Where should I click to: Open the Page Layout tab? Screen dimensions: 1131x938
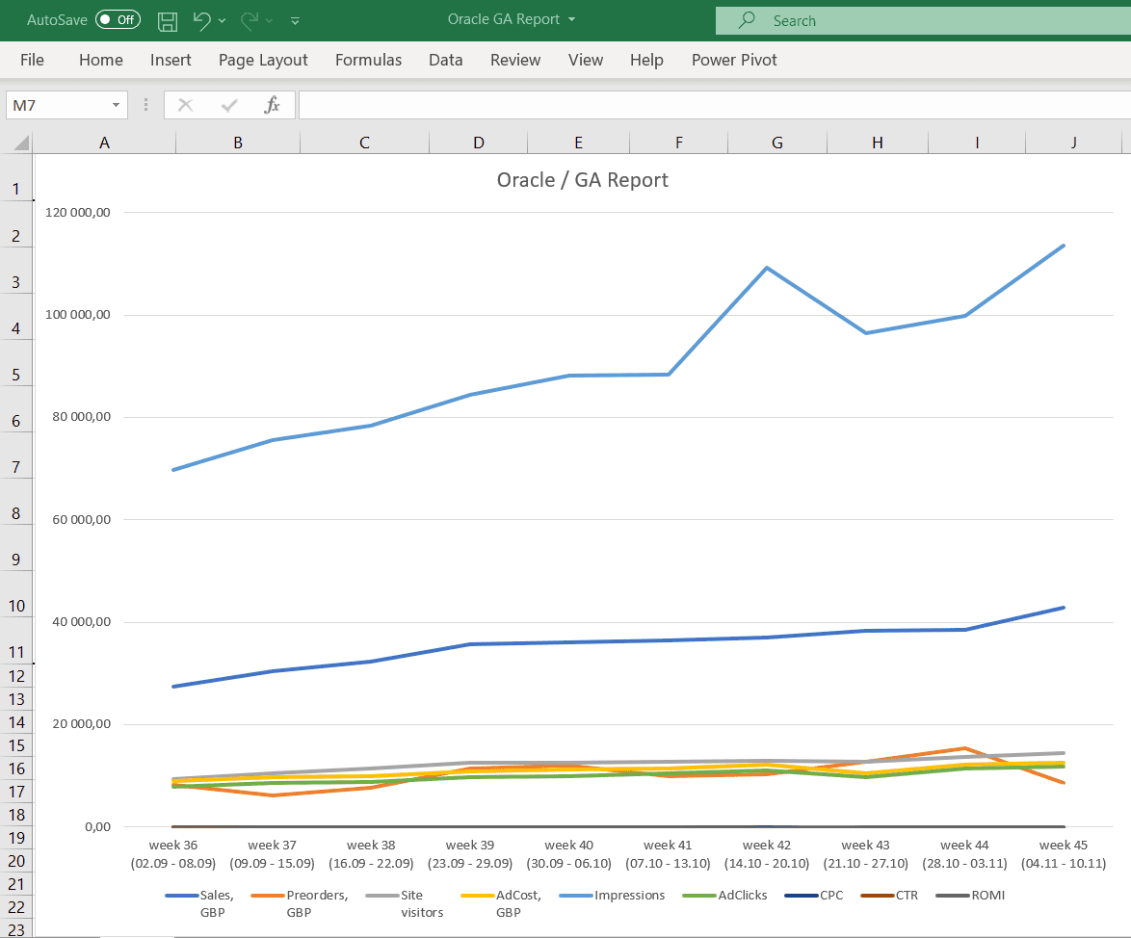(x=263, y=60)
